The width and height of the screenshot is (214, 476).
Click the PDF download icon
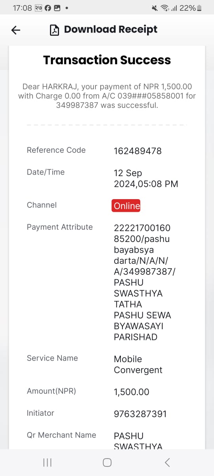tap(54, 30)
